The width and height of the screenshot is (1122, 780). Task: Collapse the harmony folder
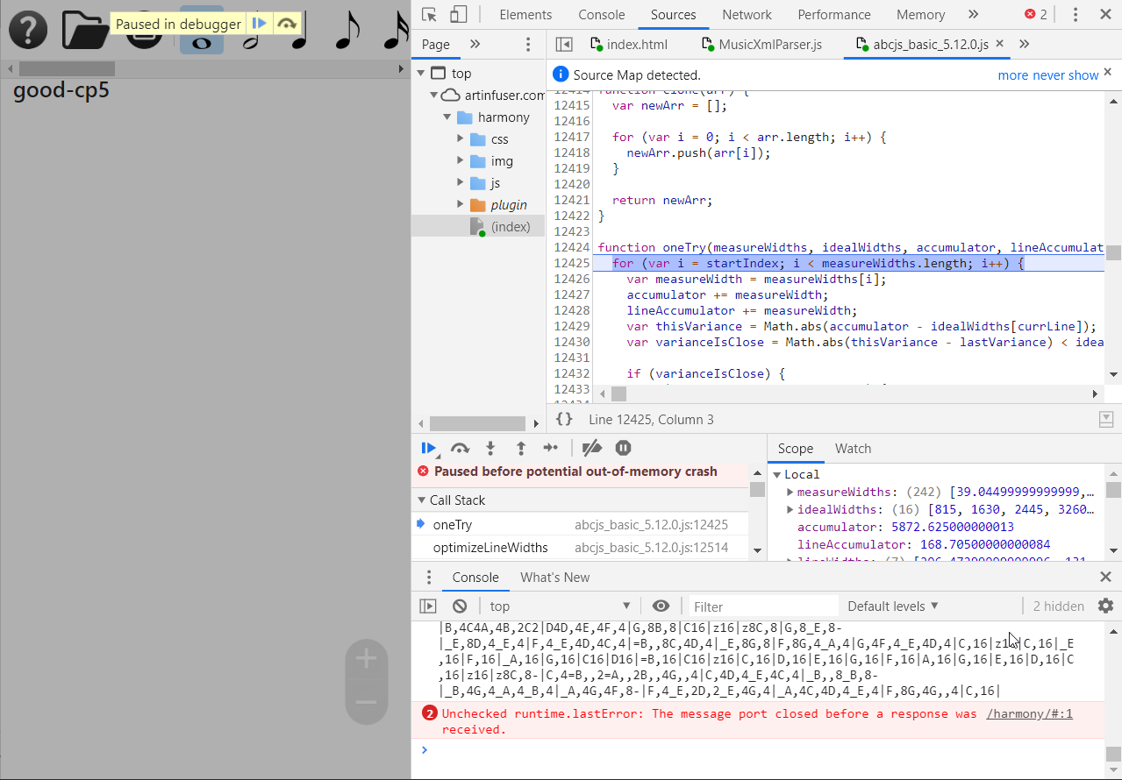click(x=447, y=117)
